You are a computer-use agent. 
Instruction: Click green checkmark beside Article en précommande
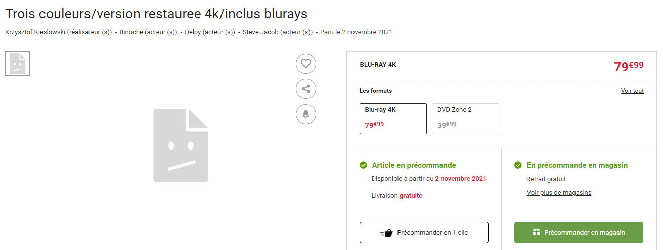pos(363,165)
